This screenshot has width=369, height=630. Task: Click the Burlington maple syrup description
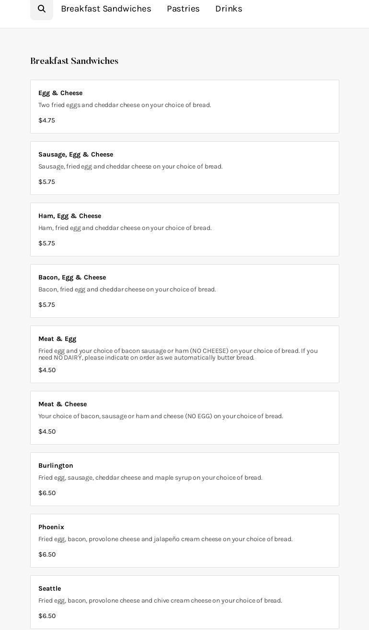coord(150,478)
